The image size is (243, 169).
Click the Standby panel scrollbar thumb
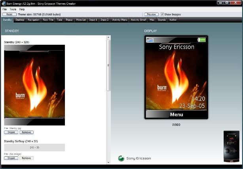pyautogui.click(x=108, y=65)
